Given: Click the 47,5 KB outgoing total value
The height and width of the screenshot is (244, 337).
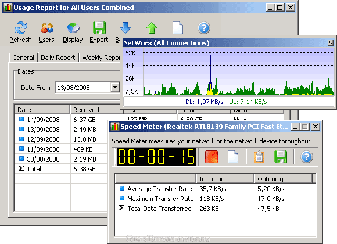Looking at the screenshot, I should (x=268, y=209).
